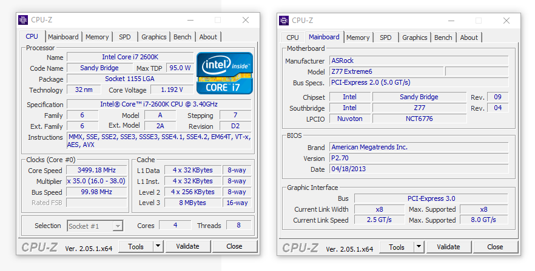This screenshot has width=535, height=271.
Task: Click Bus Specs value PCI-Express 2.0 (5.0 GT/s)
Action: 419,82
